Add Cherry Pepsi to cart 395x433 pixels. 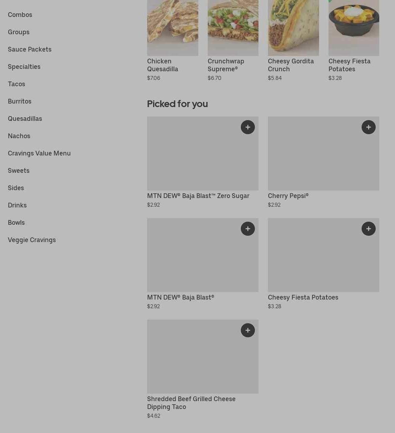click(369, 127)
